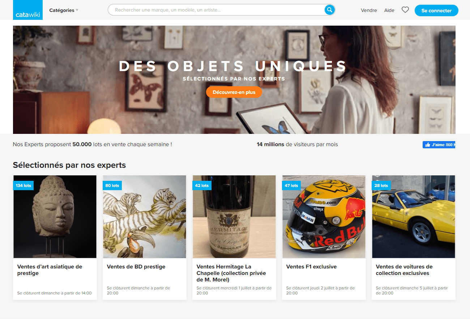Click the Se connecter button
The image size is (470, 319).
436,10
